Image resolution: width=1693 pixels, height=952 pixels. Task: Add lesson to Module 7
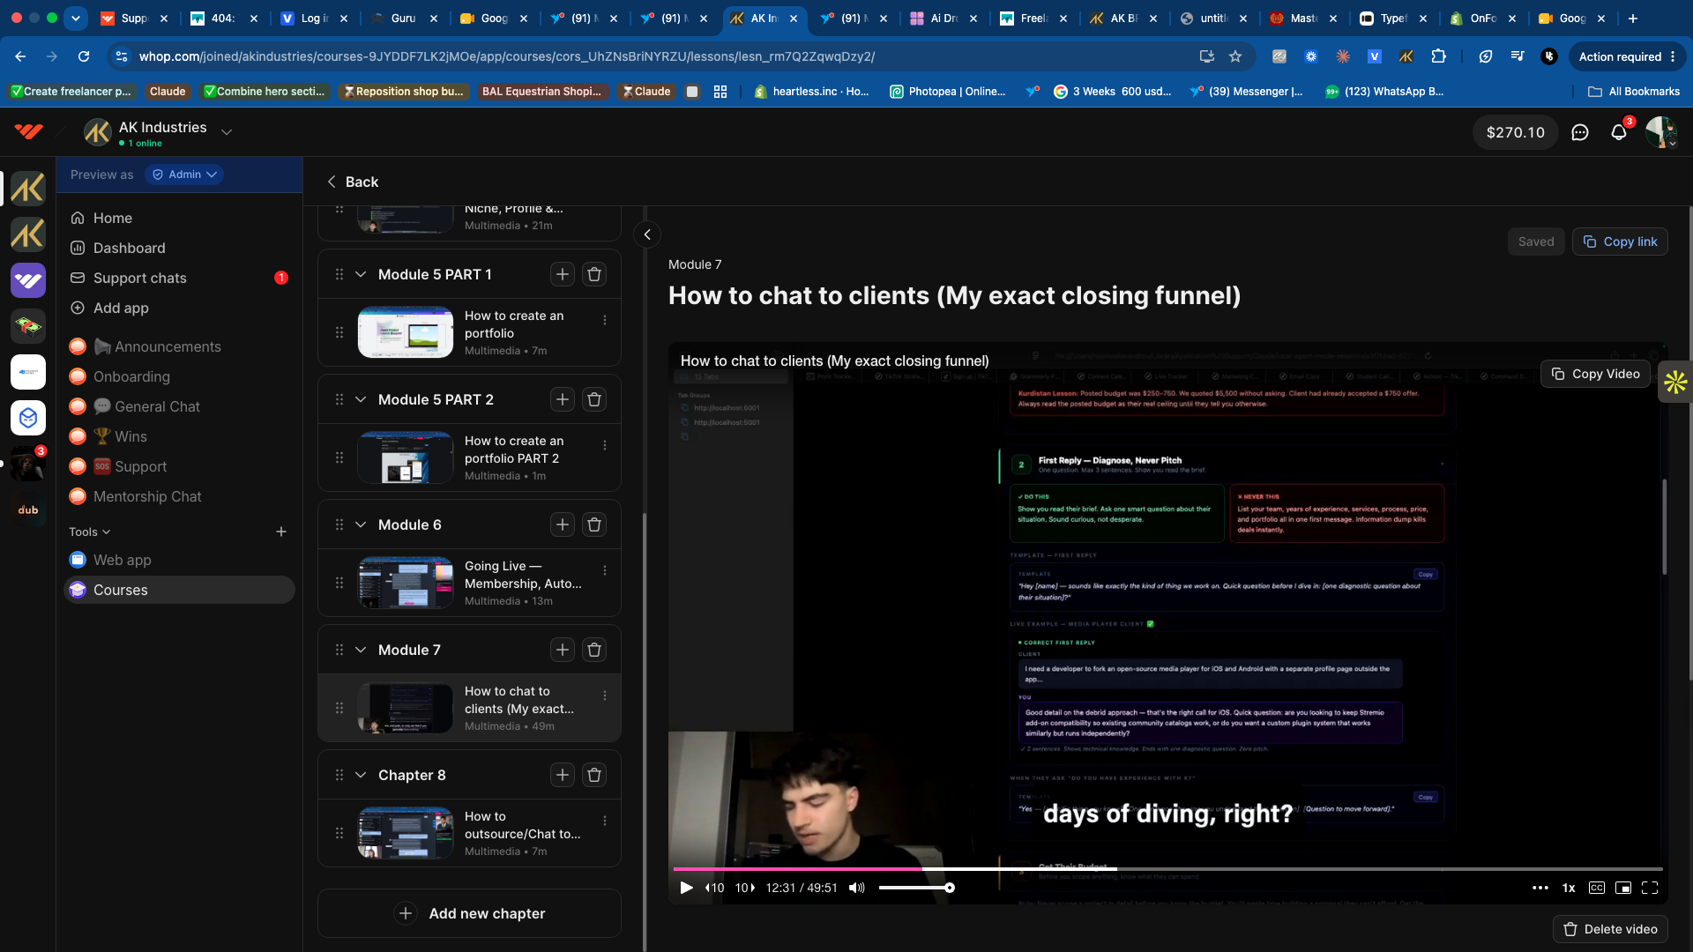[x=563, y=650]
